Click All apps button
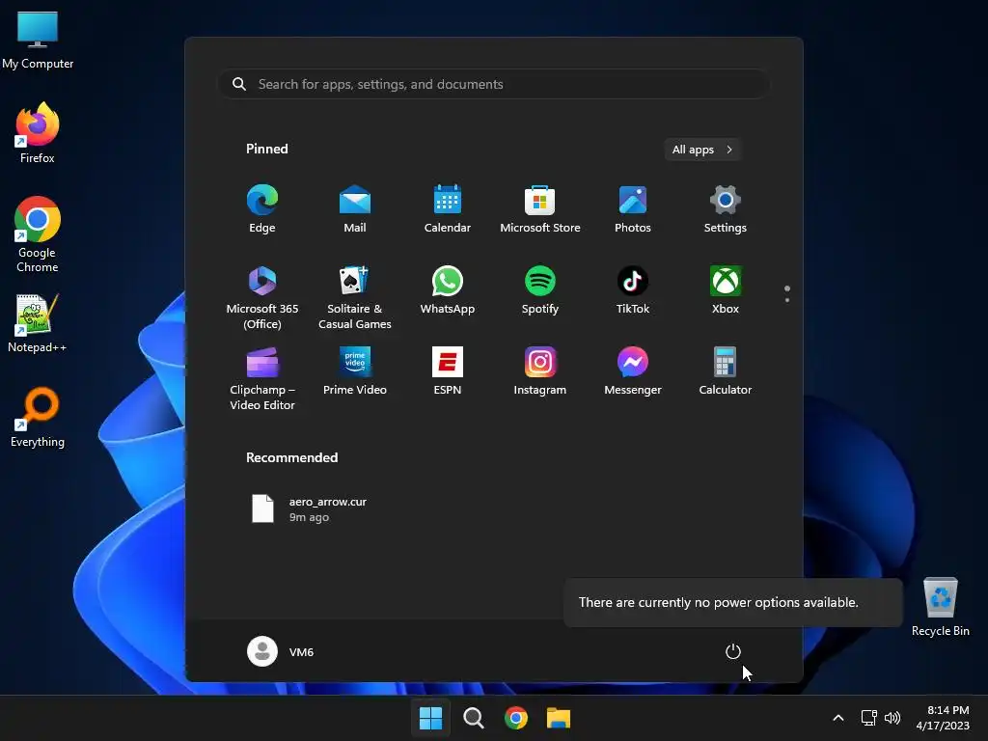 pos(702,150)
